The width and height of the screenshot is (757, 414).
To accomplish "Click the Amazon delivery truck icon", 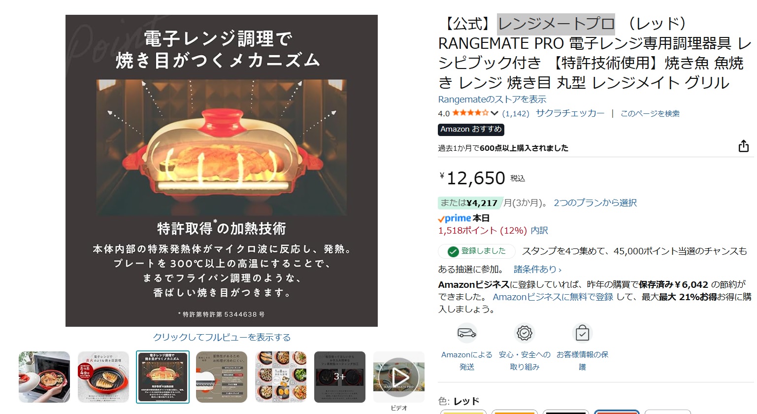I will [466, 333].
